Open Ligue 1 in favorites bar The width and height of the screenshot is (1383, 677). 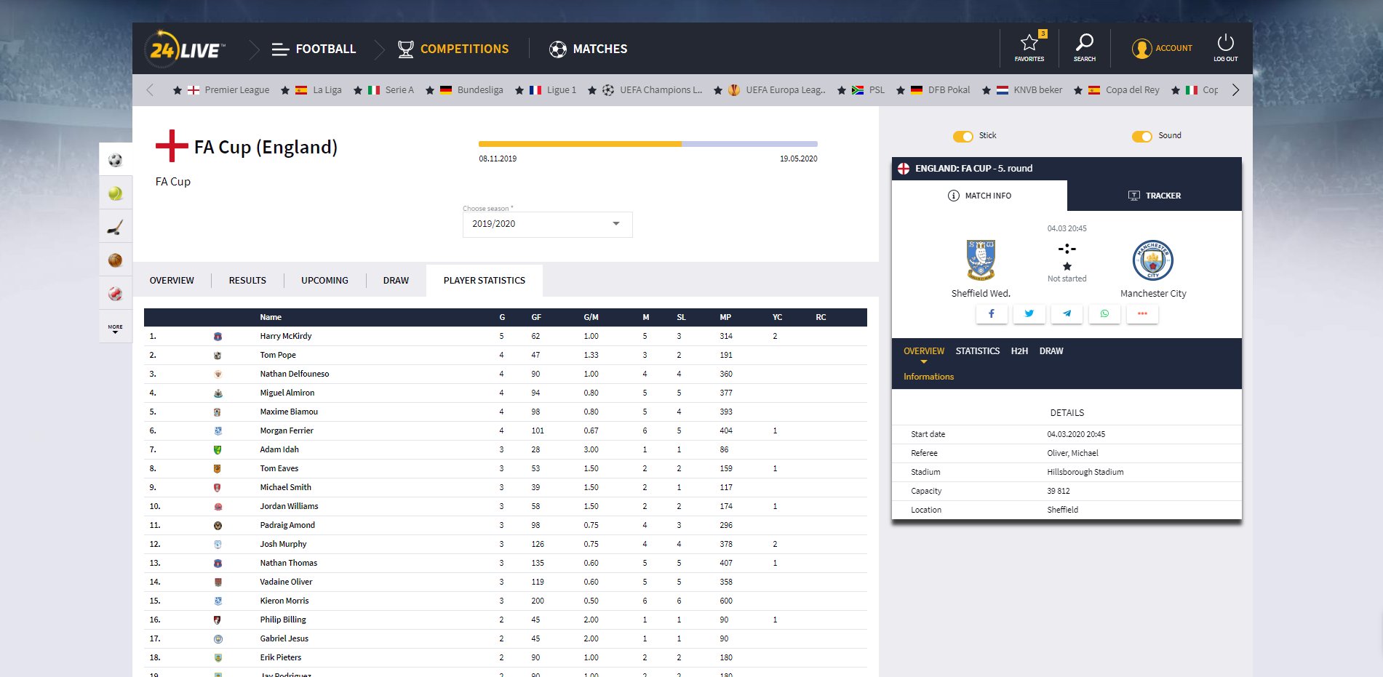pyautogui.click(x=561, y=90)
